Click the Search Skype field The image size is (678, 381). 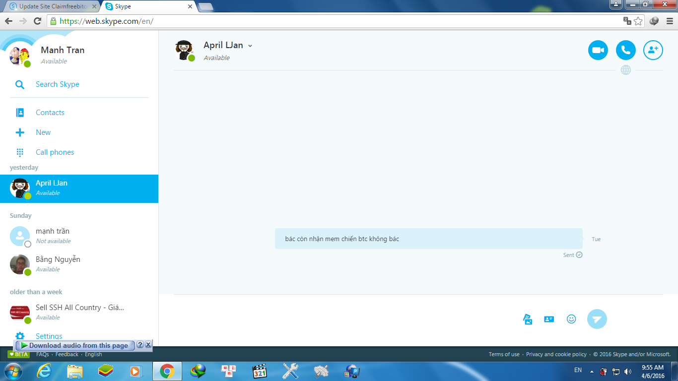coord(79,84)
